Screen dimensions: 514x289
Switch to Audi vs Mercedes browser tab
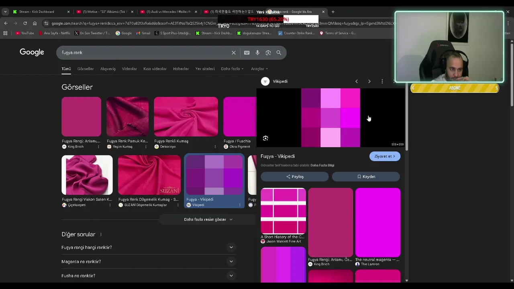pos(168,12)
